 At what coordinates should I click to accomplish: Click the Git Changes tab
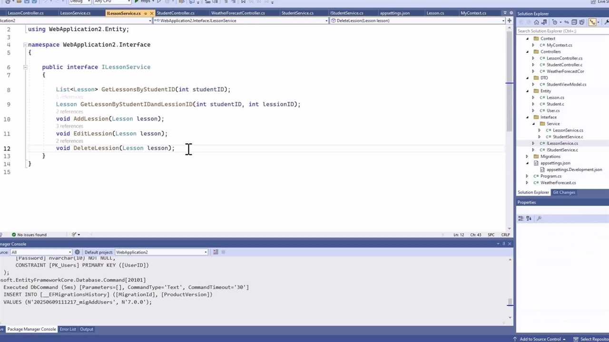coord(564,192)
